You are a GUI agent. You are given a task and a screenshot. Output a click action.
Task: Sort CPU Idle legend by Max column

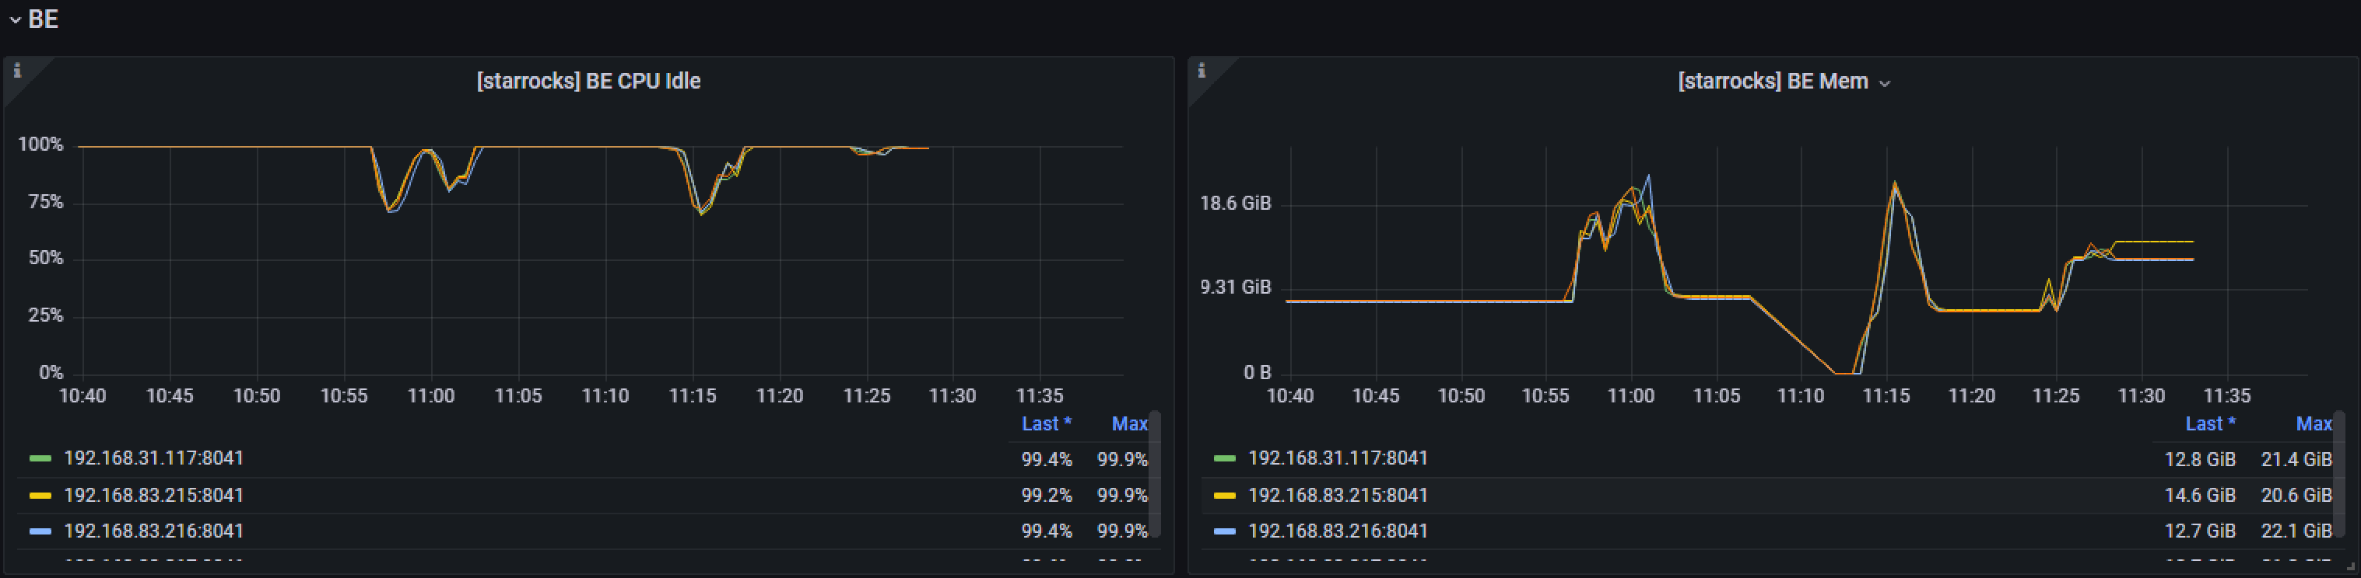tap(1128, 424)
